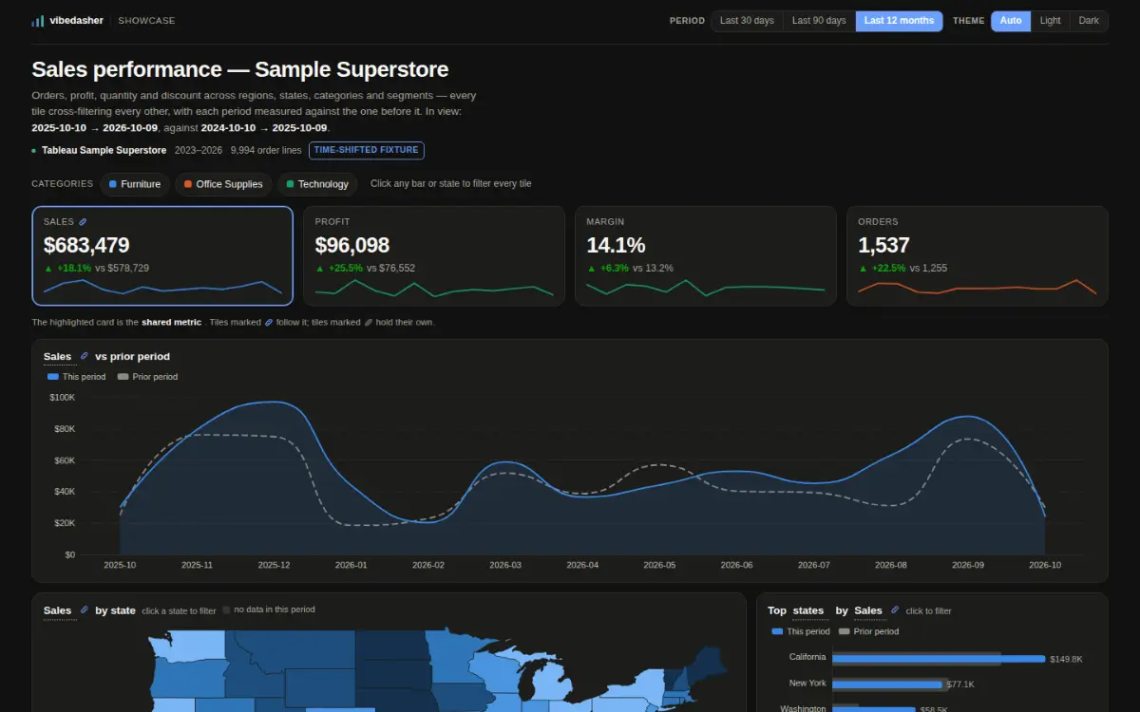Select the Profit metric card
Screen dimensions: 1140x712
(x=434, y=256)
